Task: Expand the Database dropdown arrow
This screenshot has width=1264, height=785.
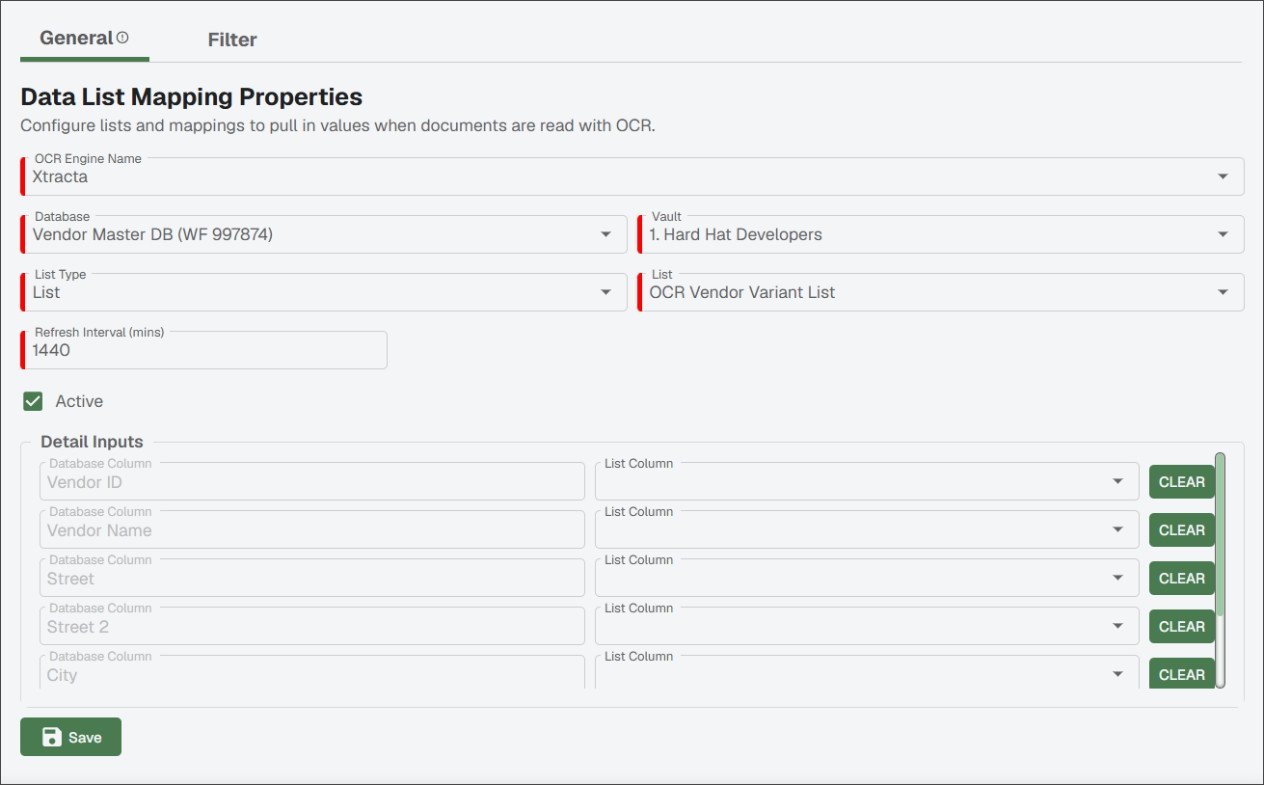Action: (605, 234)
